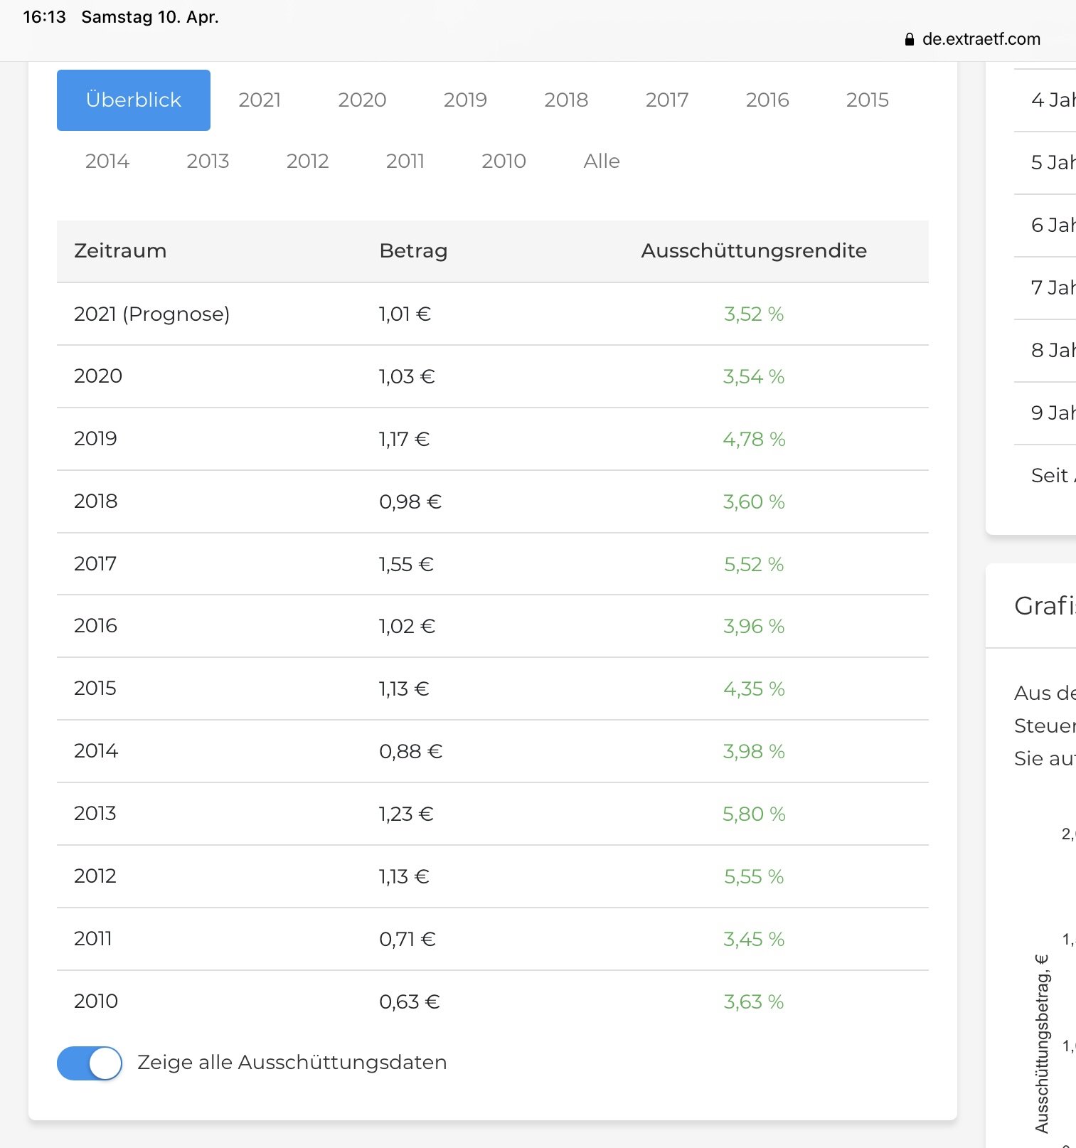Select the 8 Jahre row in side panel
1076x1148 pixels.
click(1045, 351)
